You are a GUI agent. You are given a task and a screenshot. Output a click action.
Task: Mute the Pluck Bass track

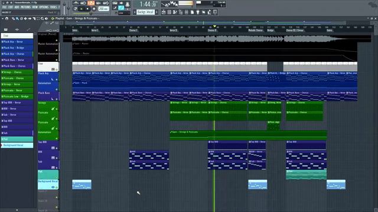(57, 99)
